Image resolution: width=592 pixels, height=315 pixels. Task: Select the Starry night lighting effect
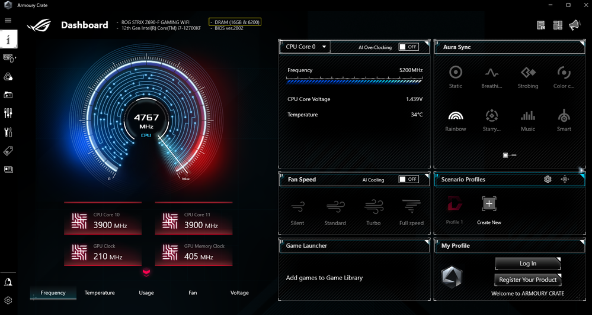pyautogui.click(x=492, y=121)
